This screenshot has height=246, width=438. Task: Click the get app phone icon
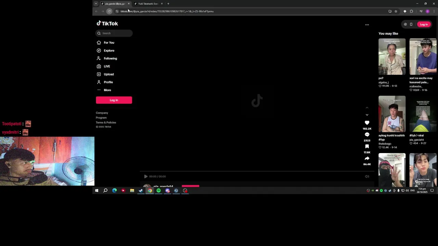tap(411, 24)
